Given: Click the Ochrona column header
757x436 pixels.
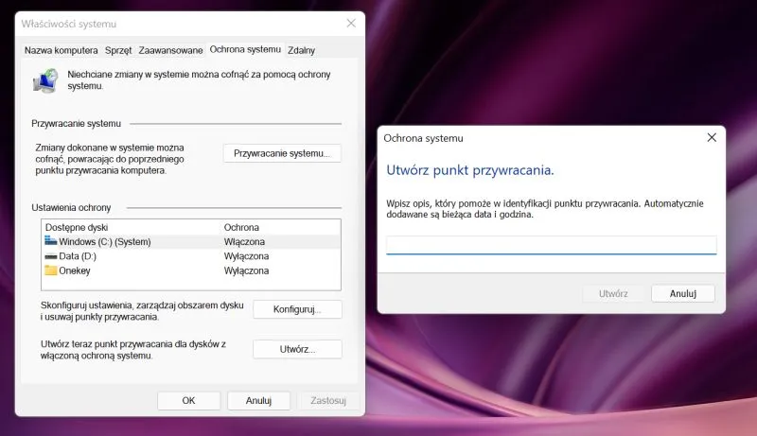Looking at the screenshot, I should (x=241, y=227).
